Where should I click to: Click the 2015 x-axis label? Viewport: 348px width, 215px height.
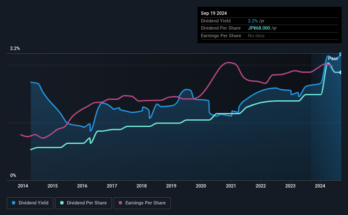[53, 186]
